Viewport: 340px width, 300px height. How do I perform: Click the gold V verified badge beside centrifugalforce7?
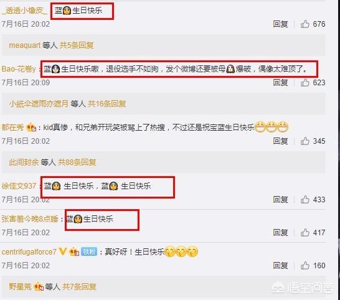[63, 251]
